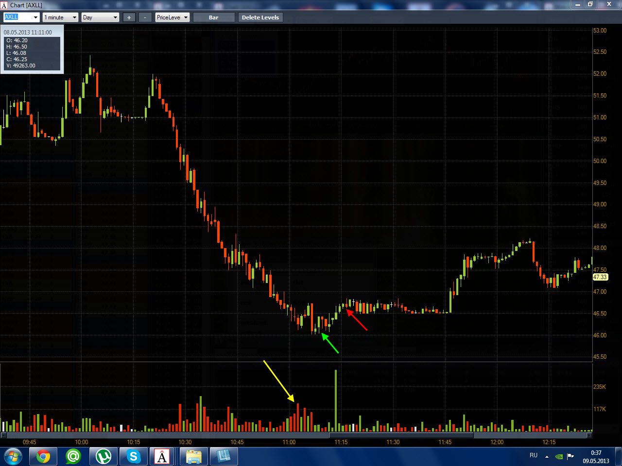Screen dimensions: 622x466
Task: Open uTorrent from the taskbar
Action: [103, 456]
